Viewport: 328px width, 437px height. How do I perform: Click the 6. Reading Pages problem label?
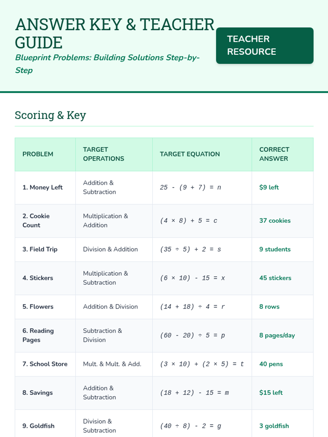click(38, 335)
